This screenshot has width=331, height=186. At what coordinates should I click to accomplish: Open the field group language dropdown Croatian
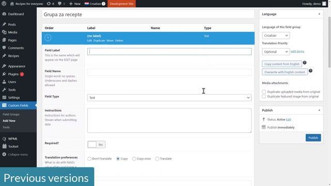276,36
